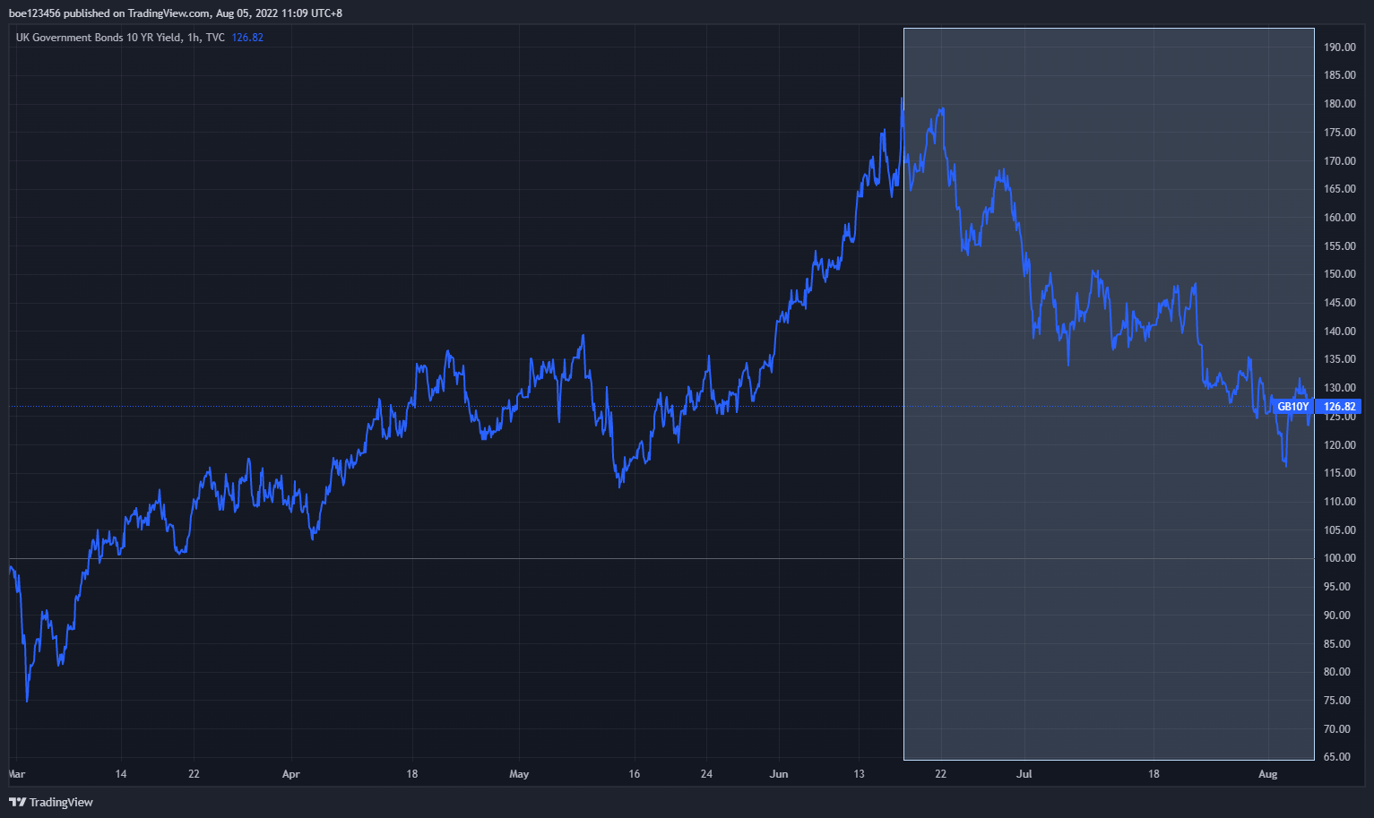Click the 190.00 label on the price scale
Image resolution: width=1374 pixels, height=818 pixels.
tap(1339, 47)
